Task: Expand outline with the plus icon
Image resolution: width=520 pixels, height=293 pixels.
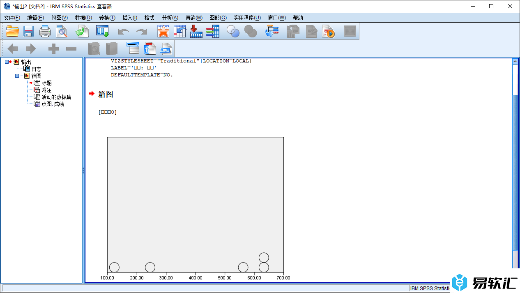Action: coord(53,49)
